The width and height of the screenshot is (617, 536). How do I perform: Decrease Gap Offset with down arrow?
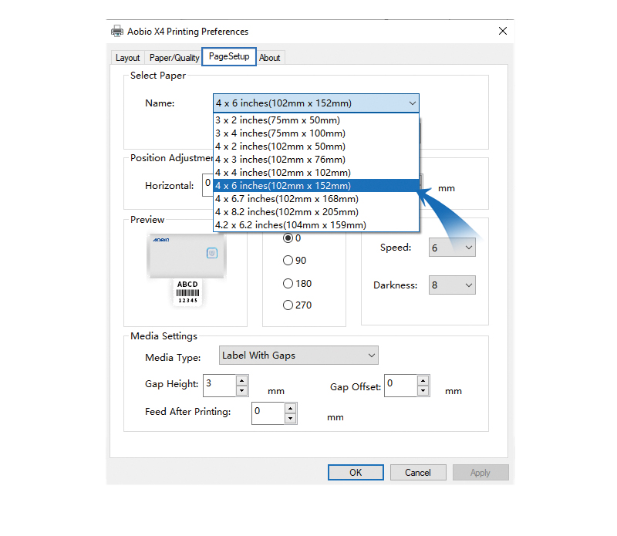tap(423, 391)
